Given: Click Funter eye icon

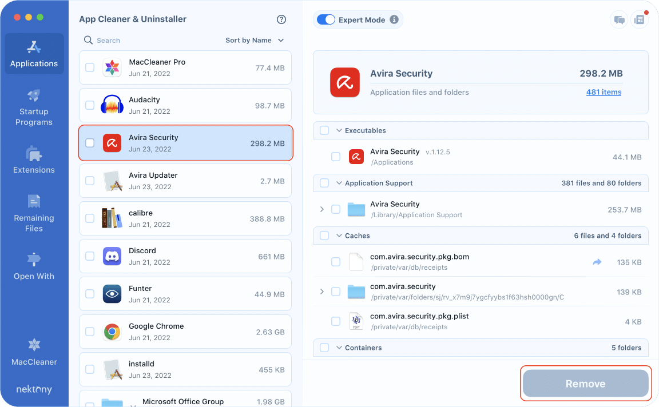Looking at the screenshot, I should 112,294.
